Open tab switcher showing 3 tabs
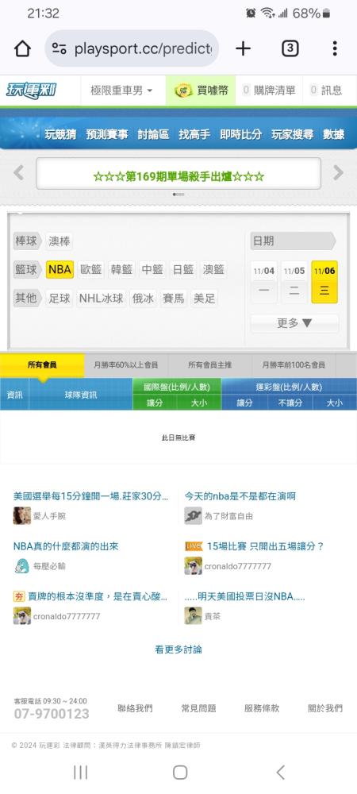This screenshot has height=794, width=357. point(290,48)
